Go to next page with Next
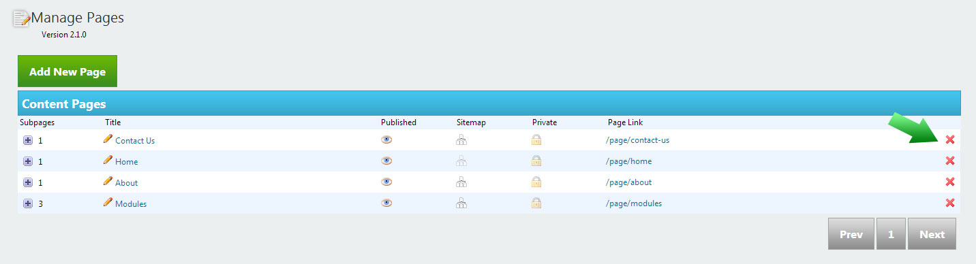Viewport: 976px width, 264px height. (932, 234)
